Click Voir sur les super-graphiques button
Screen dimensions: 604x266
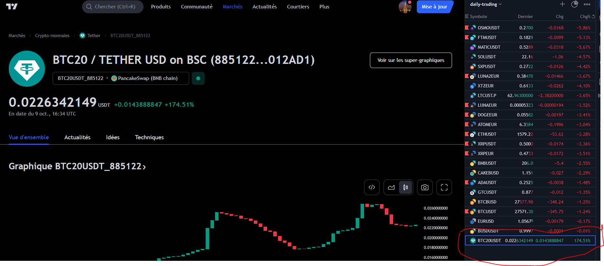[x=411, y=60]
